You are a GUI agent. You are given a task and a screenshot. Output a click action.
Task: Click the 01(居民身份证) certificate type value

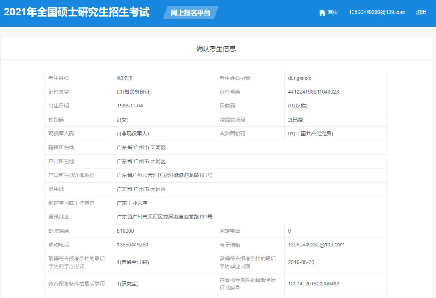tap(134, 92)
